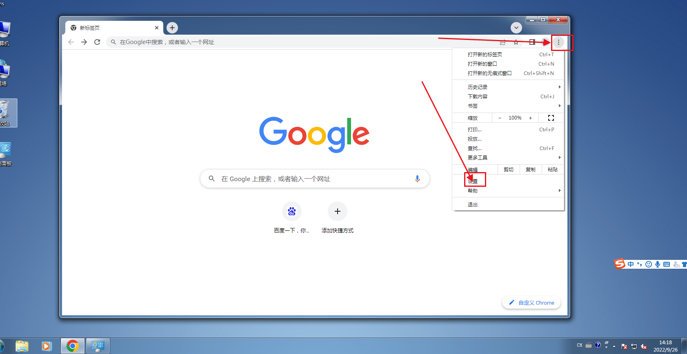Decrease zoom with the minus button
This screenshot has height=354, width=687.
point(500,118)
